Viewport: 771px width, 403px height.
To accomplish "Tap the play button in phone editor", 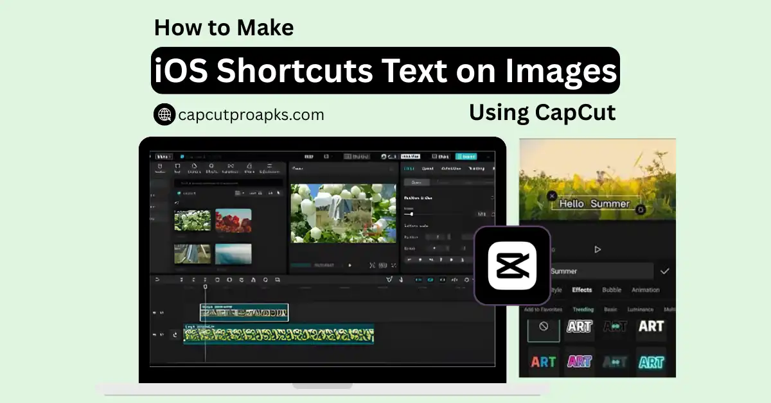I will tap(598, 249).
